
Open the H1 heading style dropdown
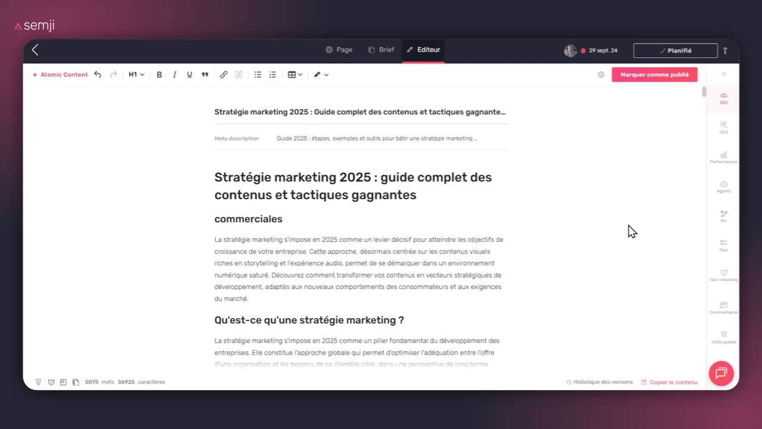(135, 74)
